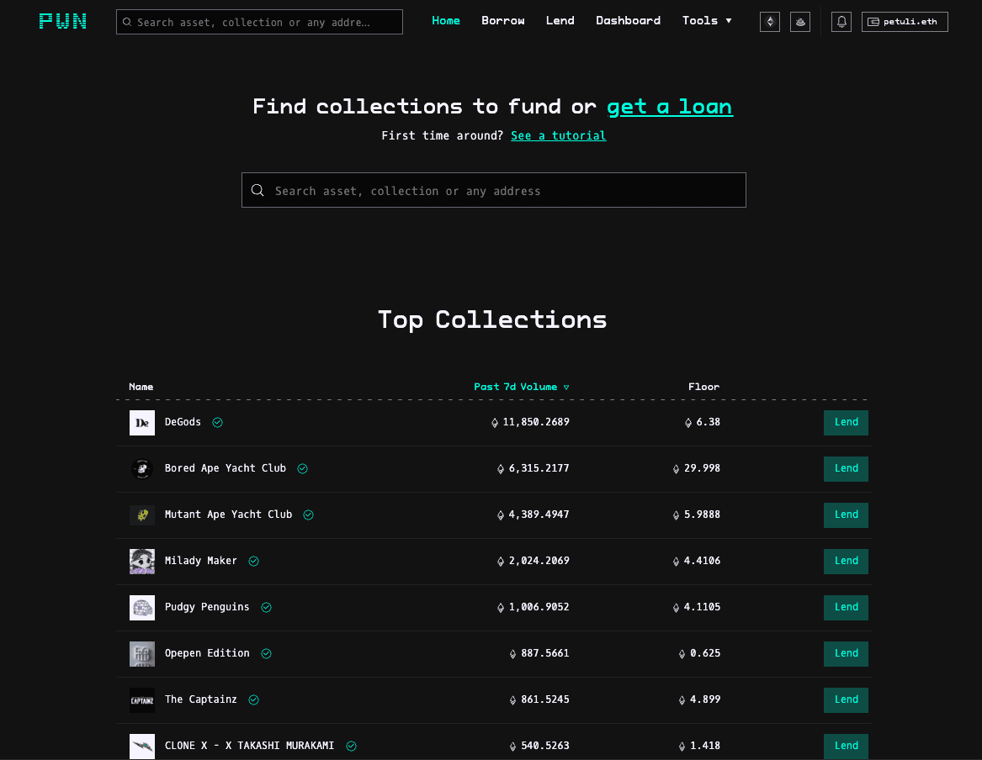Click Mutant Ape Yacht Club verified badge
The width and height of the screenshot is (982, 760).
tap(308, 515)
